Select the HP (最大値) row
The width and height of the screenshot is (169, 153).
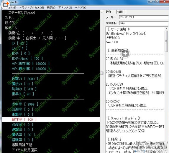click(x=31, y=69)
